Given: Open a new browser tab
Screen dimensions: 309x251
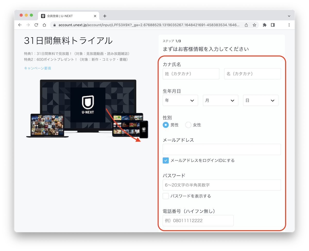Looking at the screenshot, I should coord(105,16).
